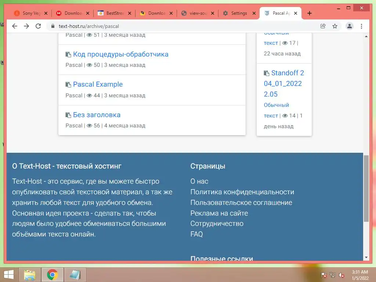Open 'Политика конфиденциальности' footer link
The height and width of the screenshot is (282, 376).
242,192
